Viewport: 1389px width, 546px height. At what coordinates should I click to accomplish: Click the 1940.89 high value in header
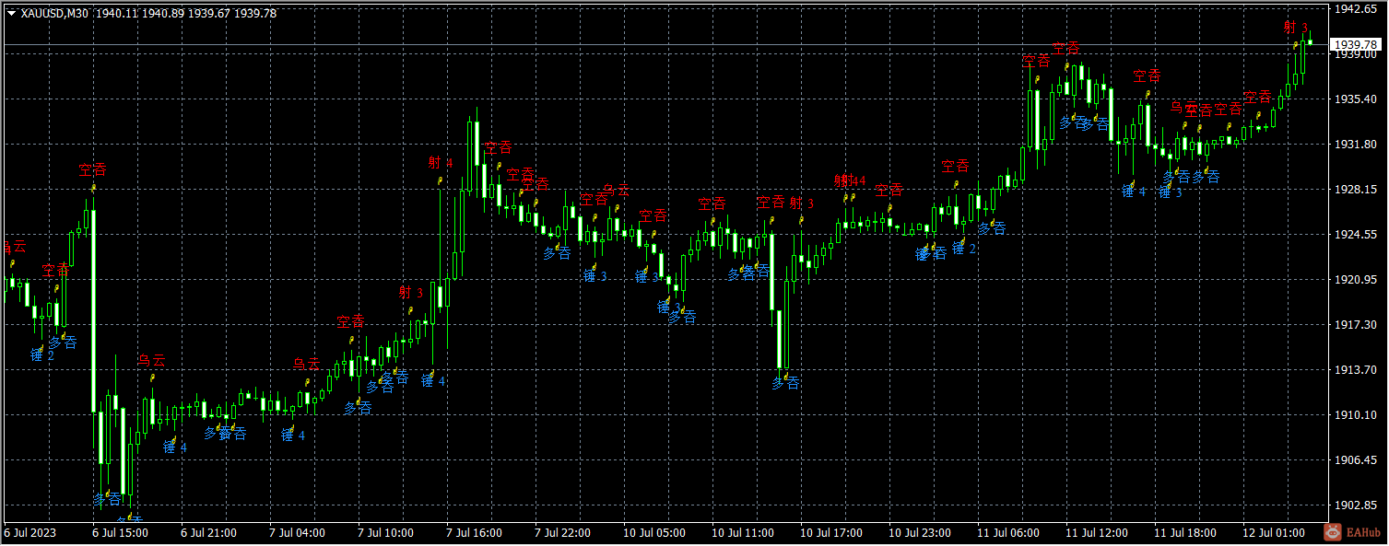coord(161,14)
